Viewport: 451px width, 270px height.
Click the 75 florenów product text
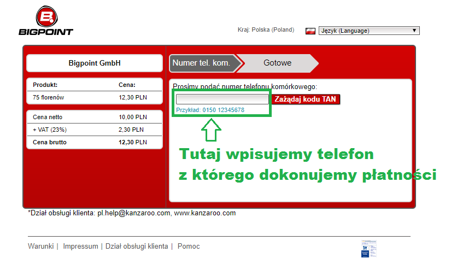[x=48, y=97]
